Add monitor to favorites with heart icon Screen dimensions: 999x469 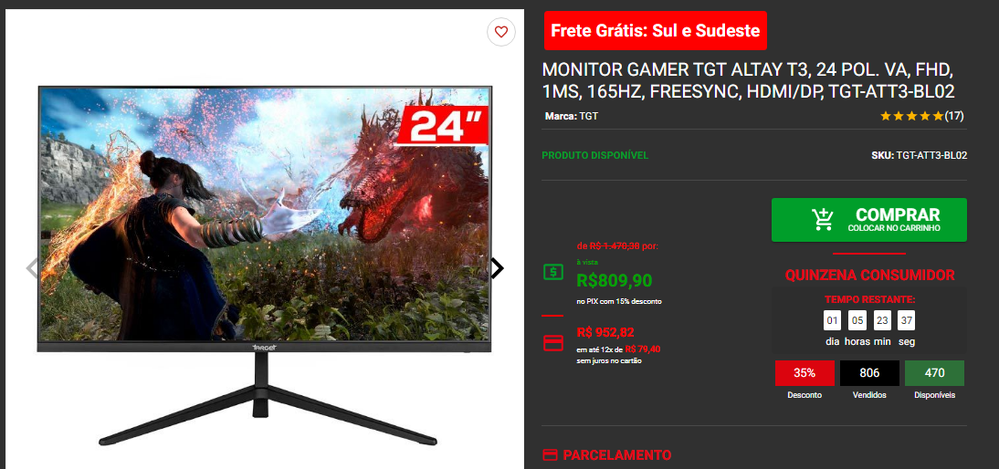click(500, 32)
